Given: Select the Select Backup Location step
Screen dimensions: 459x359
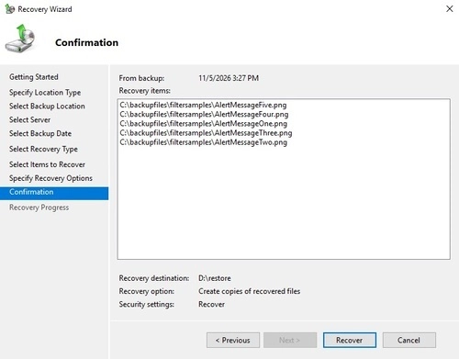Looking at the screenshot, I should pos(47,107).
